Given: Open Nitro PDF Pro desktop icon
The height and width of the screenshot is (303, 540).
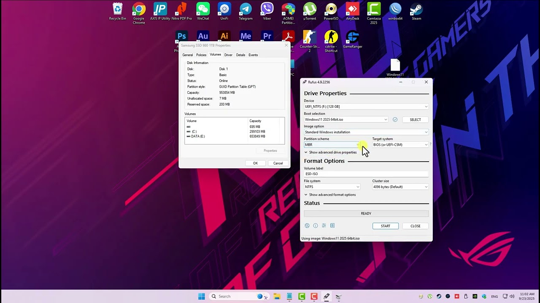Looking at the screenshot, I should [181, 12].
